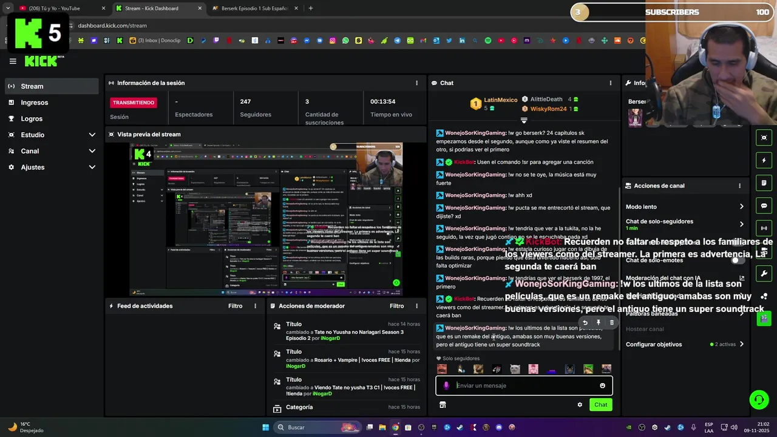777x437 pixels.
Task: Click the wrench tools button in right toolbar
Action: click(764, 274)
